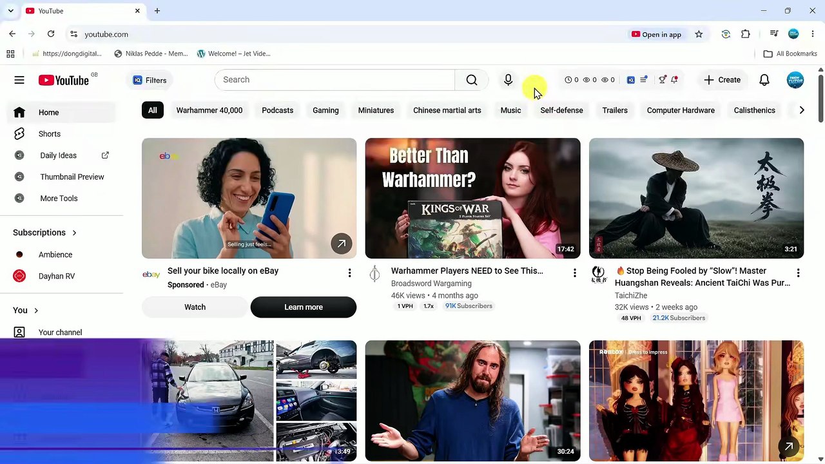Open the Roblox Dress to Impress thumbnail
The width and height of the screenshot is (825, 464).
[x=696, y=401]
